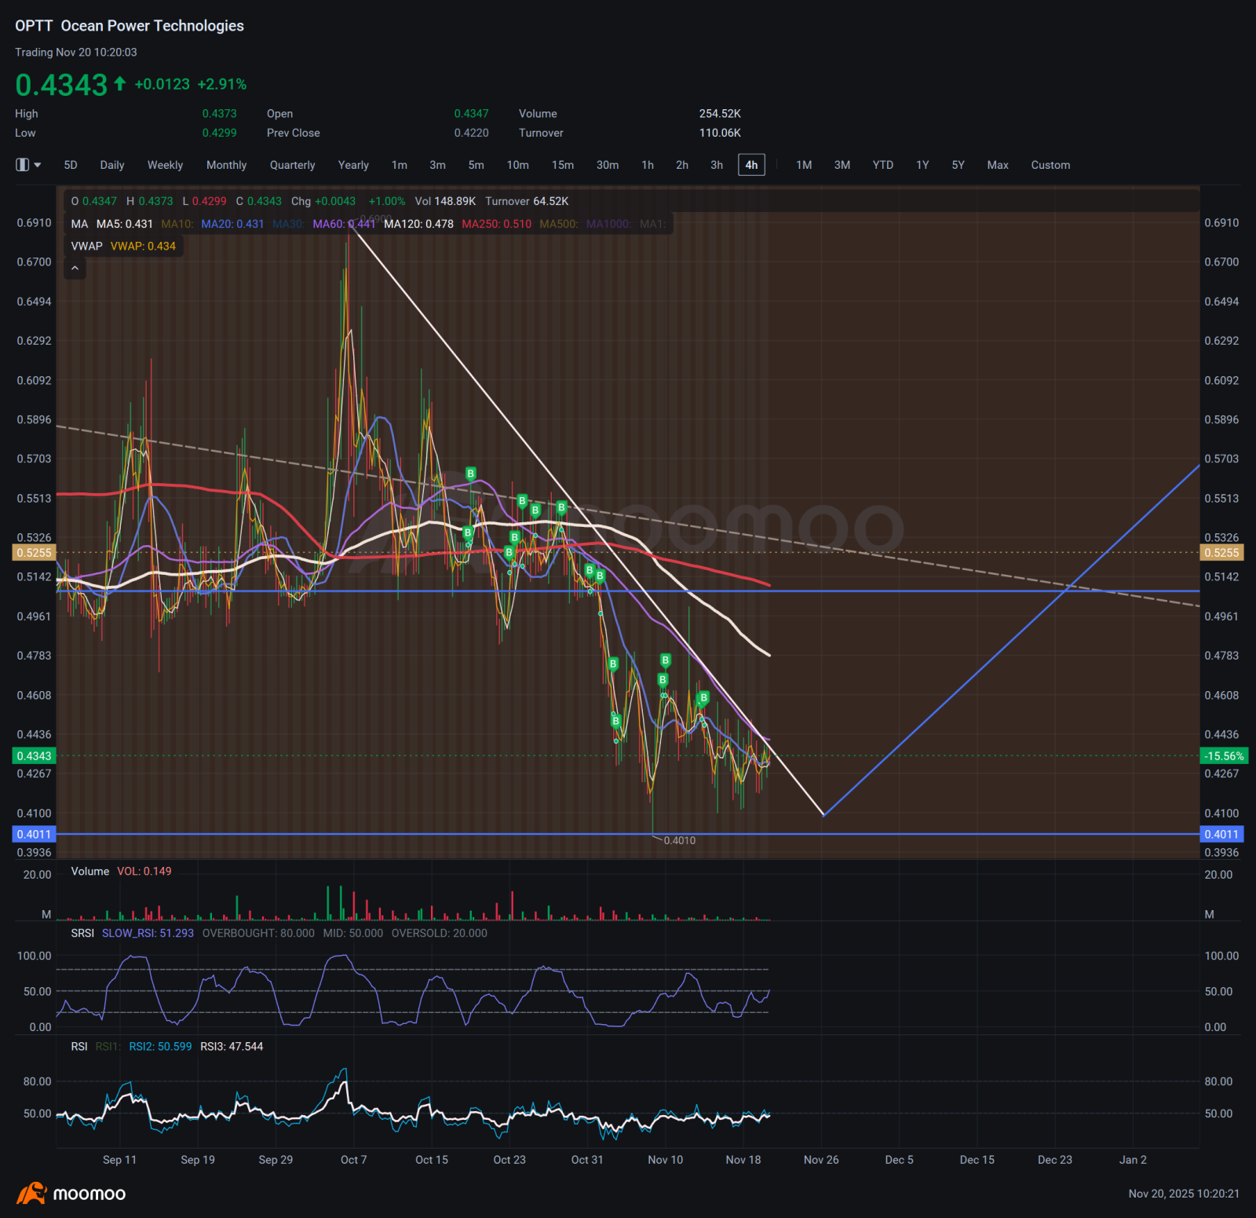The height and width of the screenshot is (1218, 1256).
Task: Click the RSI3: 47.544 value
Action: 232,1046
